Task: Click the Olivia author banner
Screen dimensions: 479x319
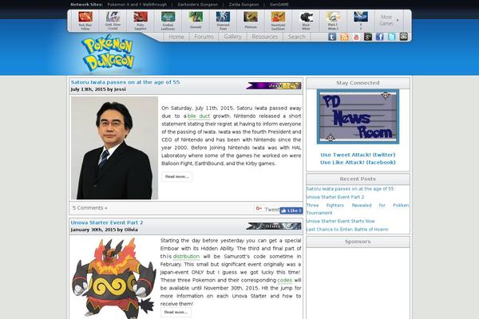Action: coord(274,226)
